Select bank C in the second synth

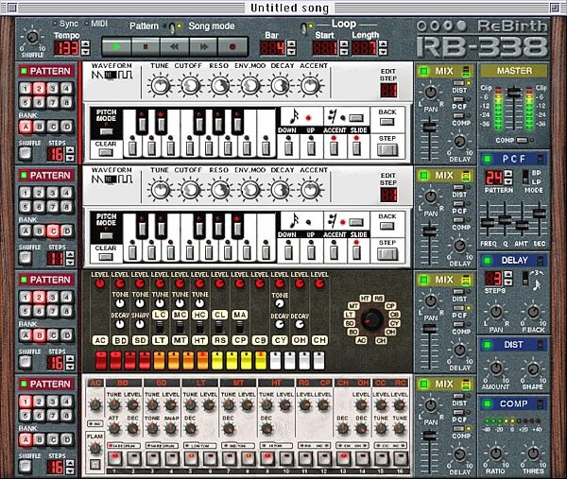click(x=53, y=231)
